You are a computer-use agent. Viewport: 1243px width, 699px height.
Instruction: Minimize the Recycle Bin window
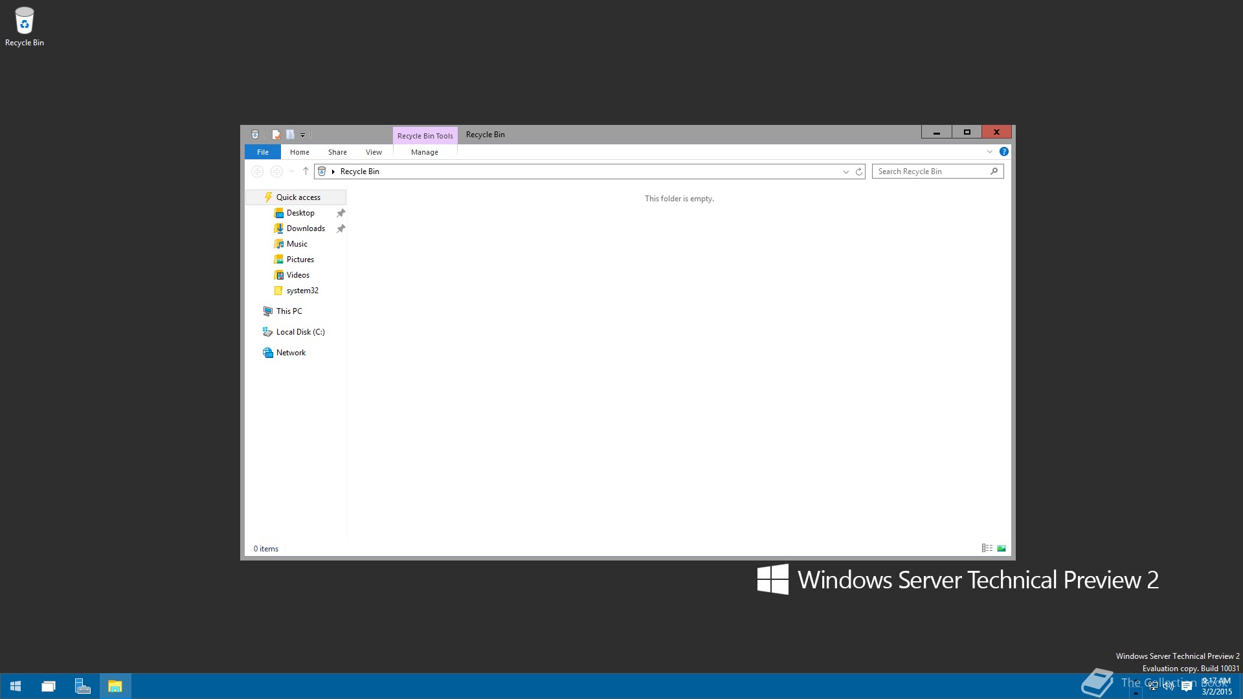coord(937,132)
